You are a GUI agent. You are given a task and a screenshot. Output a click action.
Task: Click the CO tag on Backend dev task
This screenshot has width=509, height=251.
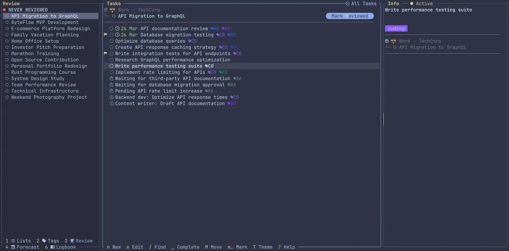pyautogui.click(x=235, y=97)
